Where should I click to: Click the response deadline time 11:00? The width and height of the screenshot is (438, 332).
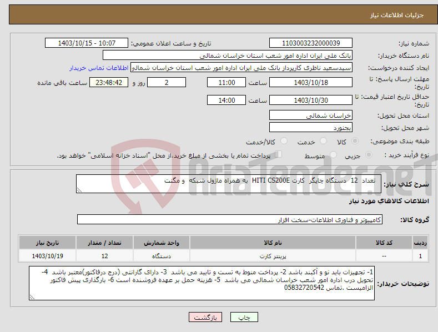pos(226,82)
